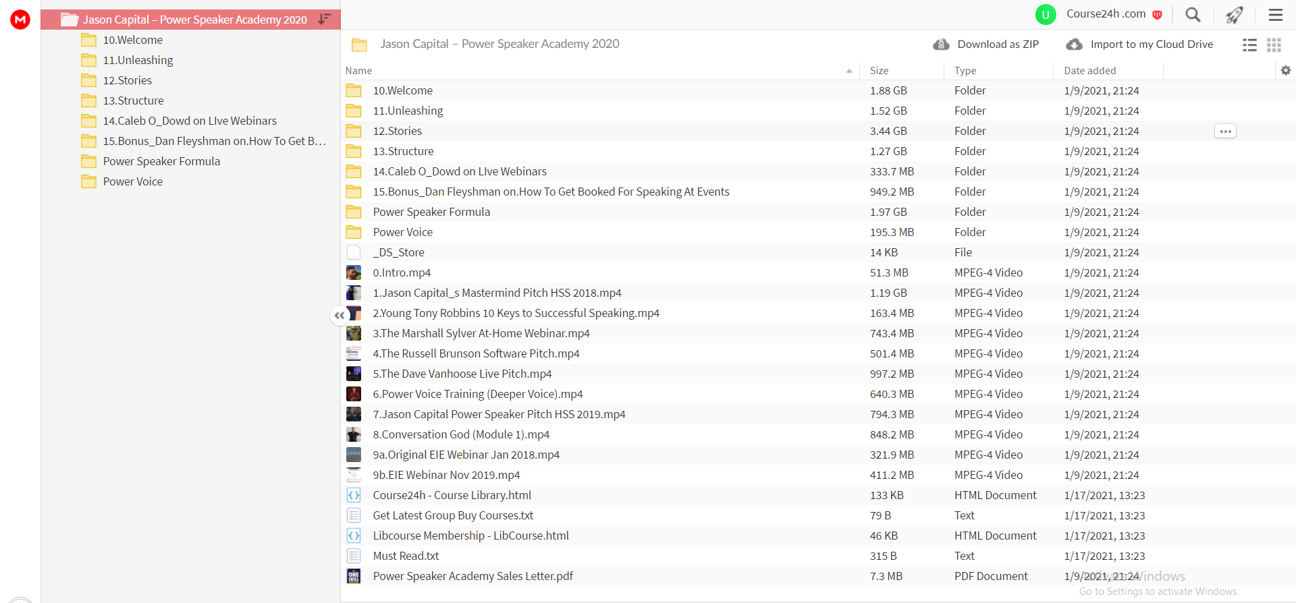The height and width of the screenshot is (603, 1296).
Task: Click Download as ZIP
Action: tap(986, 44)
